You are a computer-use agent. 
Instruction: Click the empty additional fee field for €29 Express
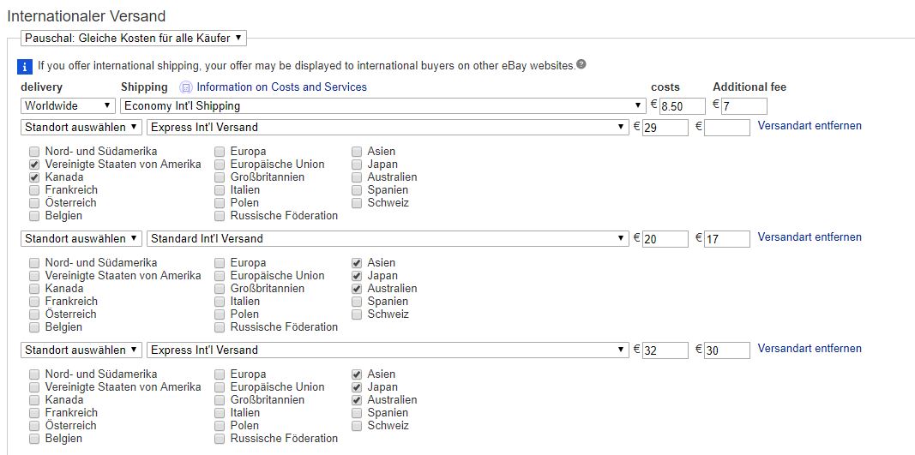click(x=727, y=127)
